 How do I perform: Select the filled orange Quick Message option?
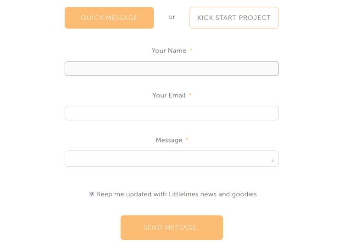(109, 18)
